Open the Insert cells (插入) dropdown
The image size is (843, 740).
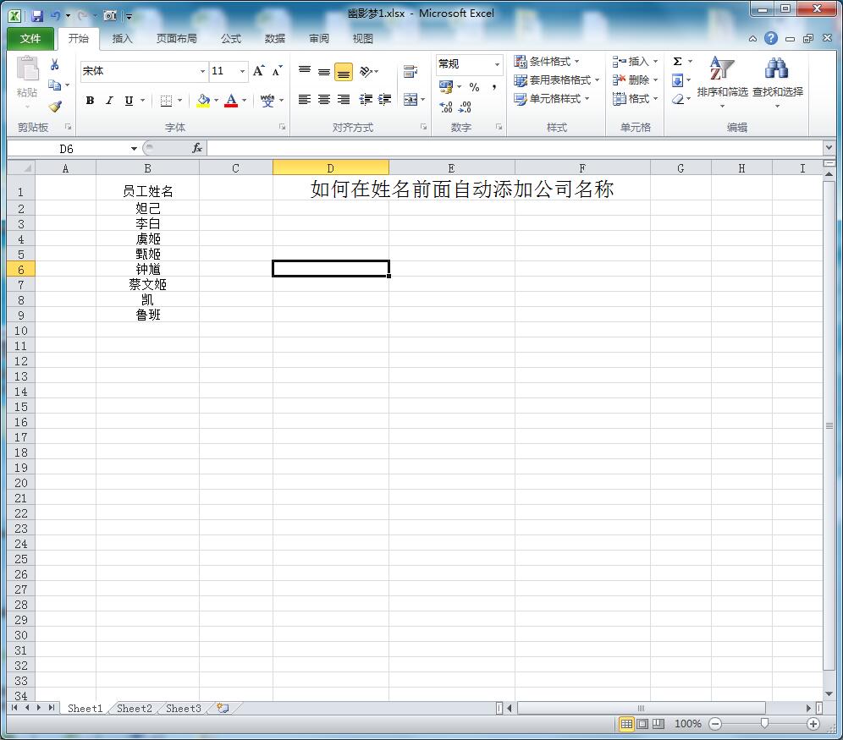635,61
